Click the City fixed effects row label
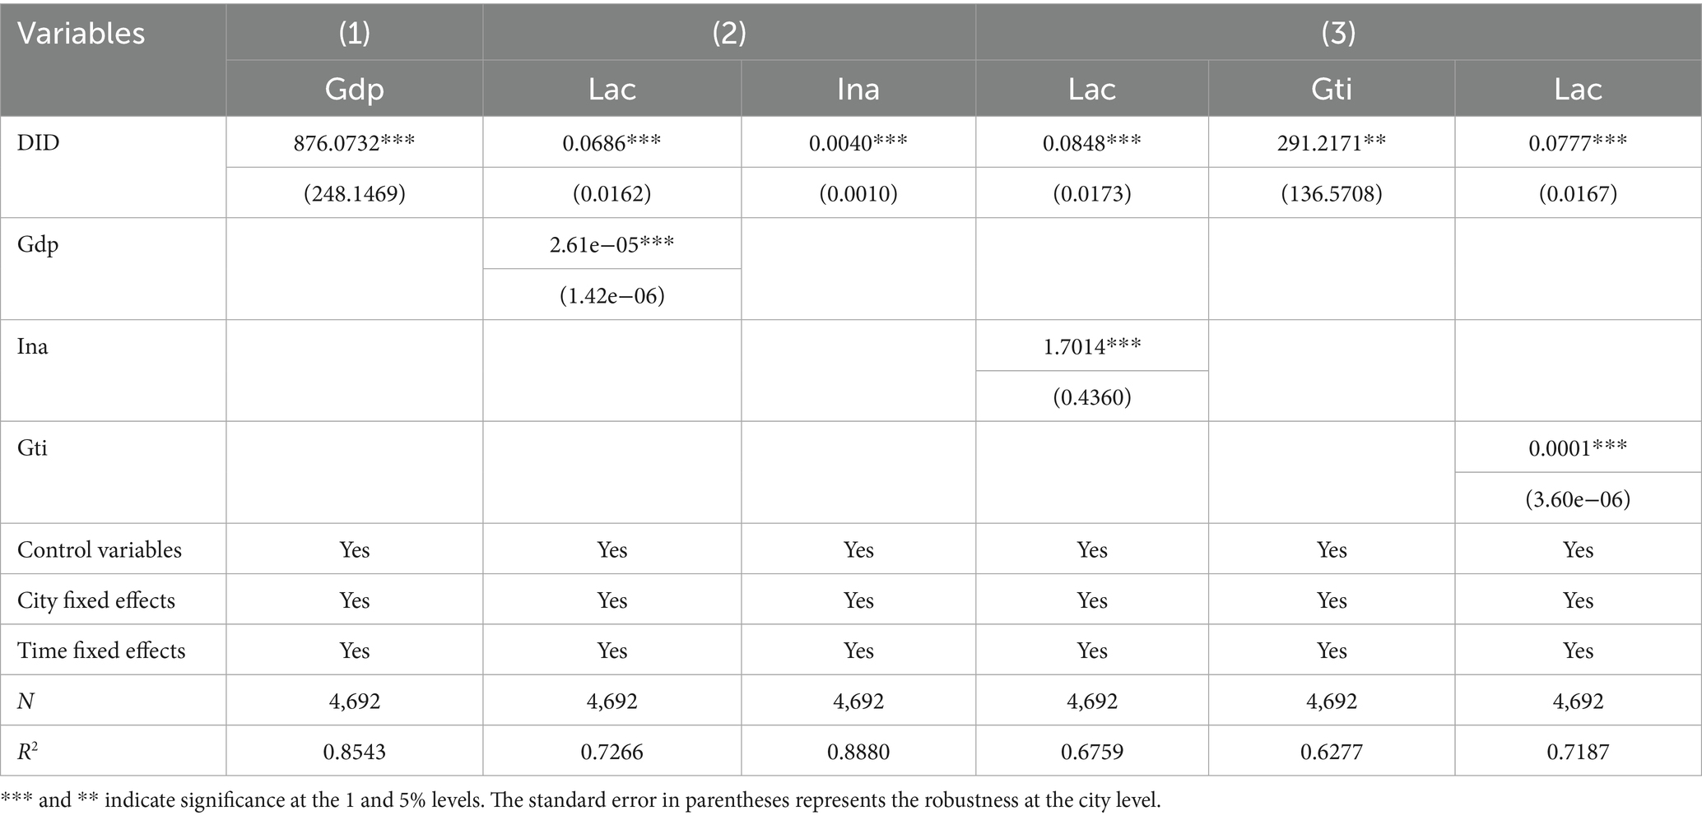The height and width of the screenshot is (820, 1702). (96, 600)
